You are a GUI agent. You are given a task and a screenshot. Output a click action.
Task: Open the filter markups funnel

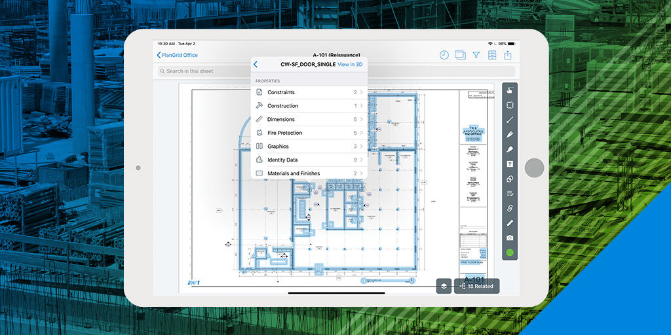[476, 55]
